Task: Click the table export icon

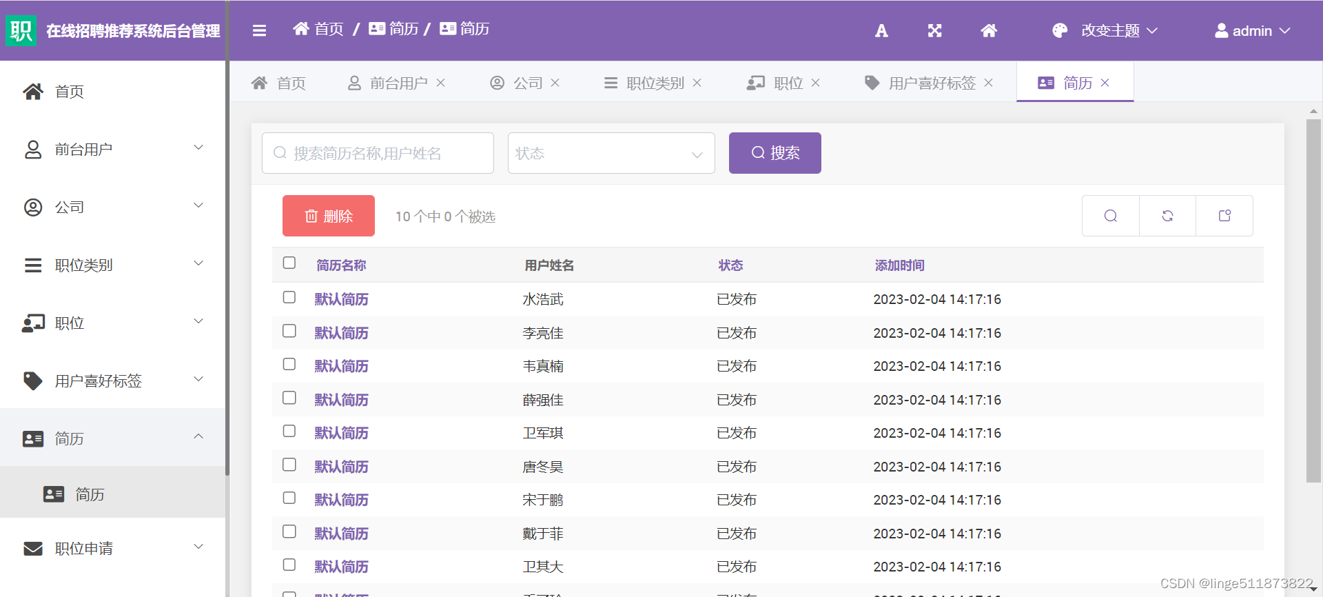Action: (1224, 216)
